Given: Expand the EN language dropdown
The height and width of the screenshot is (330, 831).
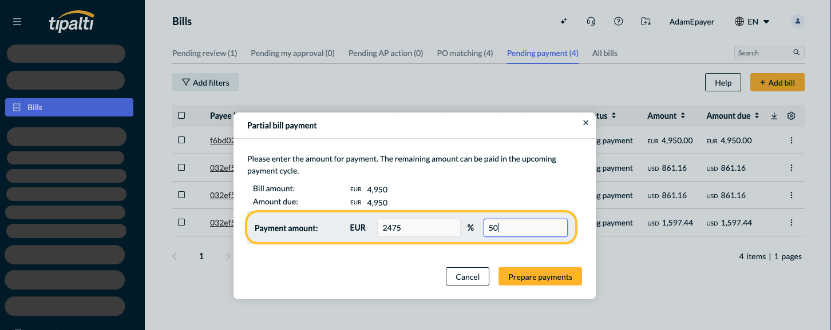Looking at the screenshot, I should pos(752,22).
